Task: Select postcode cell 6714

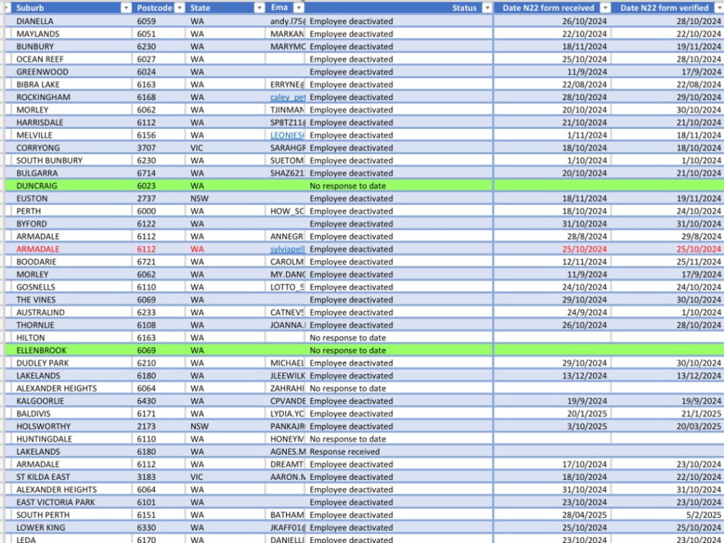Action: (x=160, y=173)
